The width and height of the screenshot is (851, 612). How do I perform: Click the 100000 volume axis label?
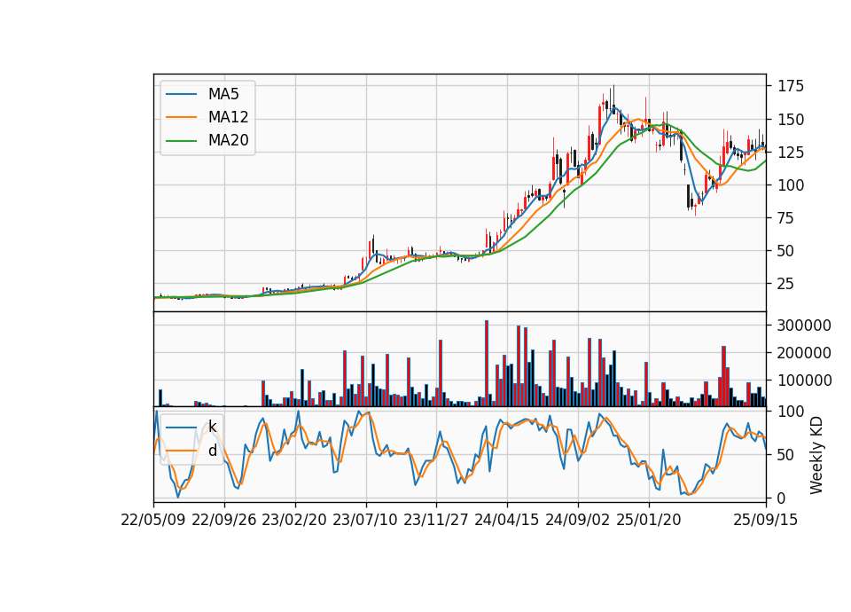coord(804,381)
